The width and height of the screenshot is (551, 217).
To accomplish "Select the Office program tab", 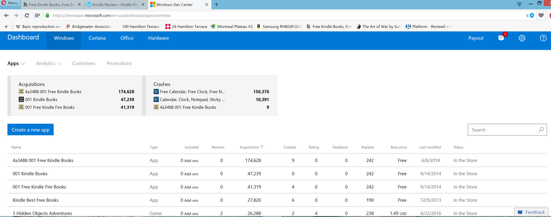I will coord(127,38).
